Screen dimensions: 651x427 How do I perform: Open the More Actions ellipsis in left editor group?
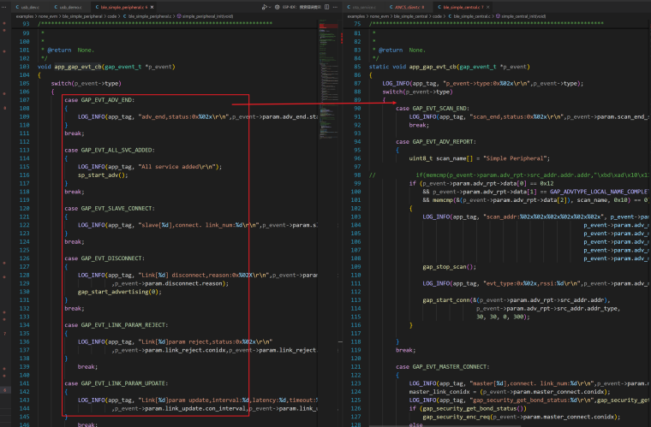click(x=336, y=7)
